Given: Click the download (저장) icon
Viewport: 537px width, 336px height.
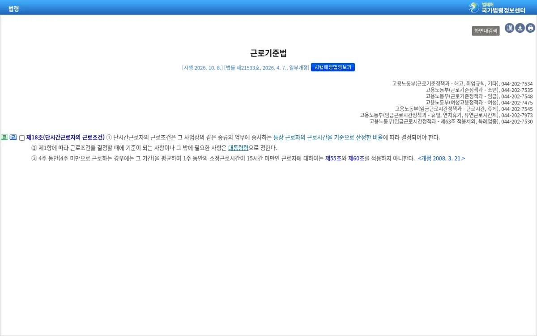Looking at the screenshot, I should [x=520, y=28].
